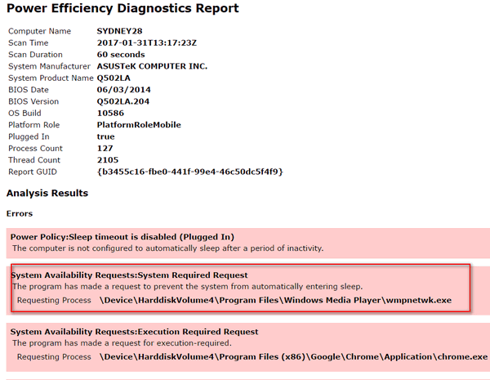Click the 'Scan Duration' label

click(35, 55)
